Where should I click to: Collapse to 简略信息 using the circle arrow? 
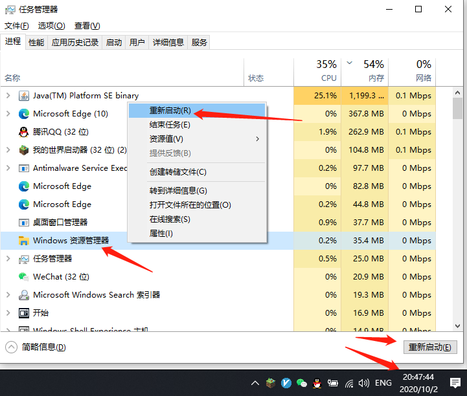pyautogui.click(x=11, y=347)
